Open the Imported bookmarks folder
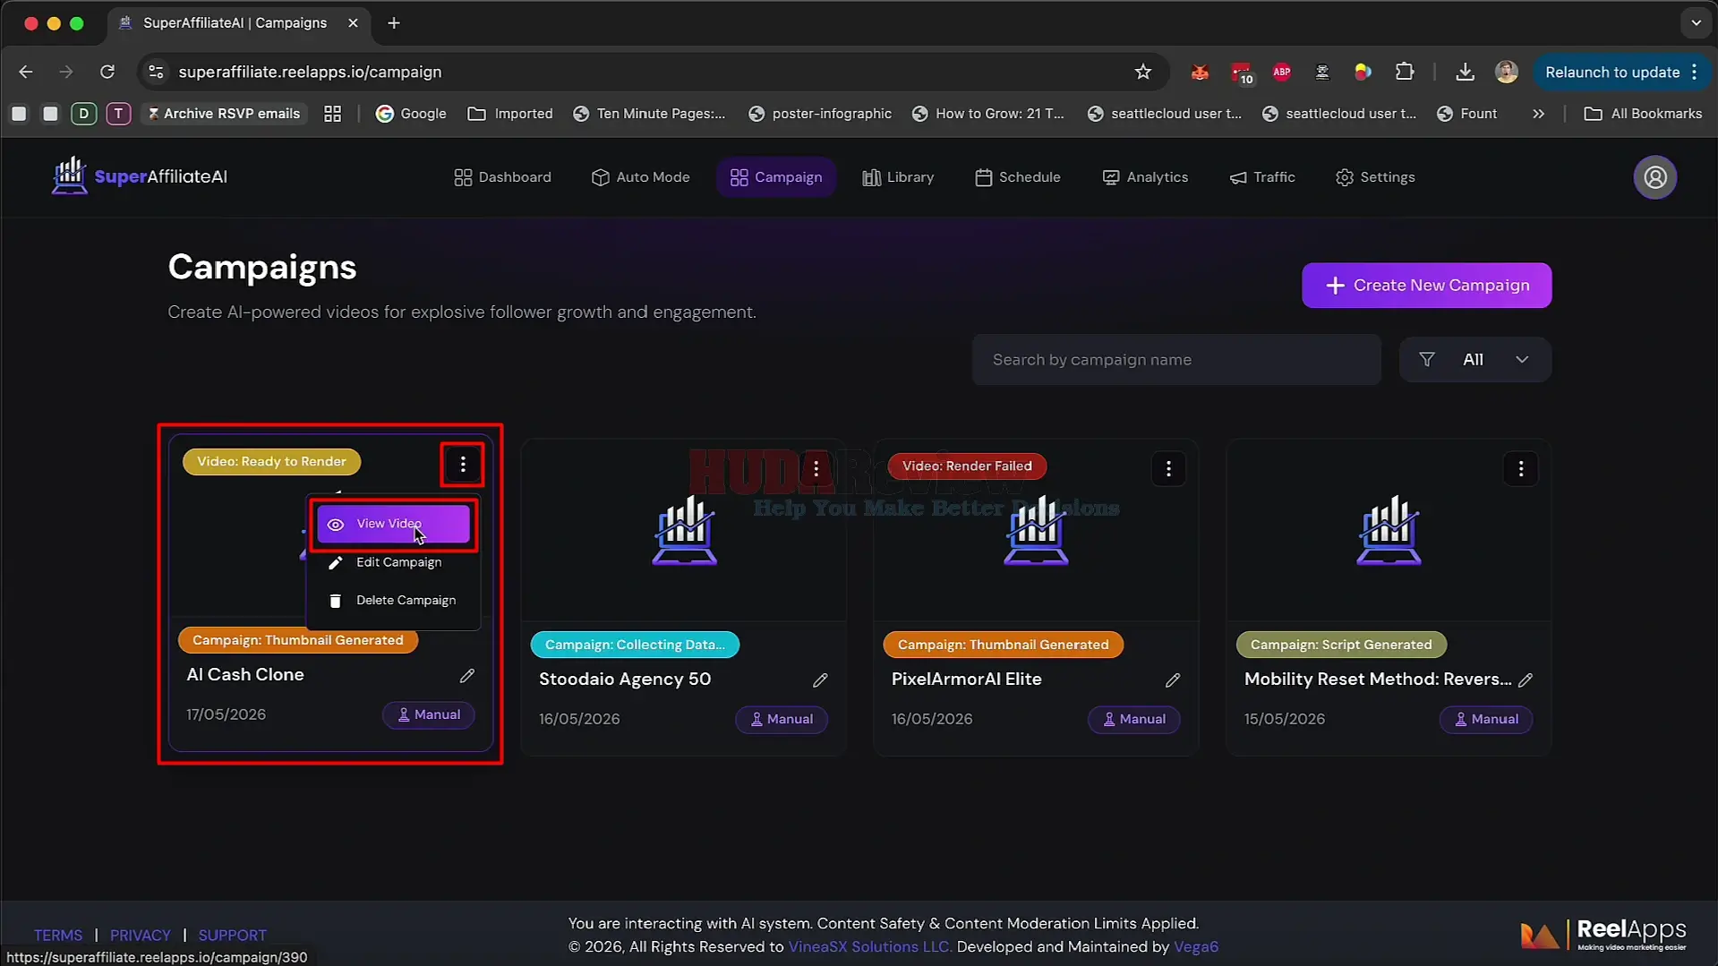 [510, 114]
